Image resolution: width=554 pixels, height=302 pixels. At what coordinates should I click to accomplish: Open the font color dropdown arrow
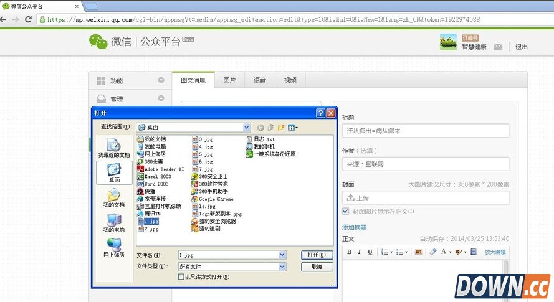tap(450, 252)
